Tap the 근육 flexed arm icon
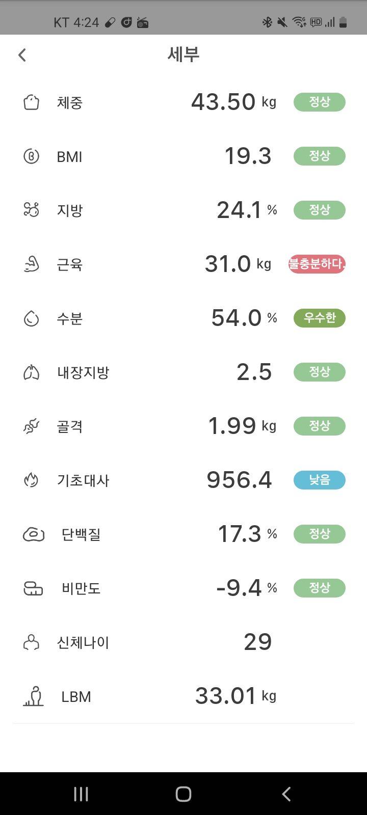This screenshot has height=815, width=367. click(32, 264)
